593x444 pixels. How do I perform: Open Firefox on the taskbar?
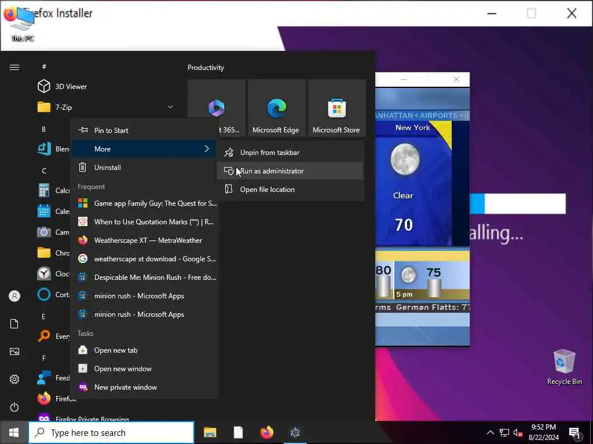click(266, 432)
